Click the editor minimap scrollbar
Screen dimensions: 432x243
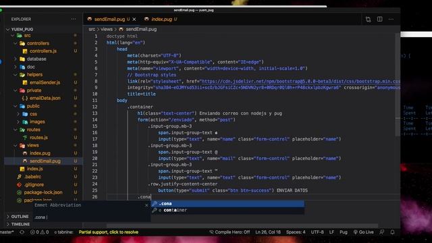[x=398, y=84]
